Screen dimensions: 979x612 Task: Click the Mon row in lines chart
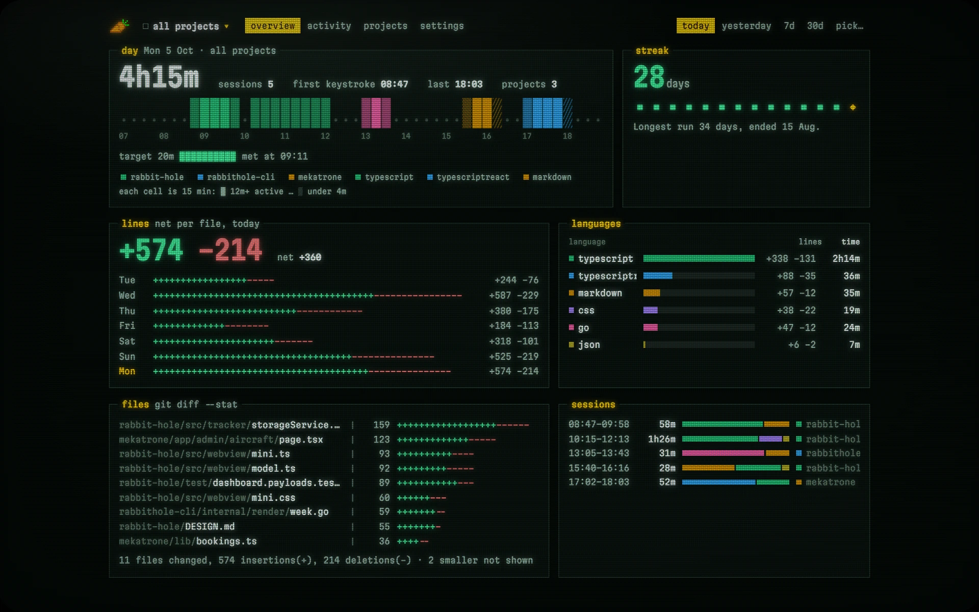coord(329,371)
